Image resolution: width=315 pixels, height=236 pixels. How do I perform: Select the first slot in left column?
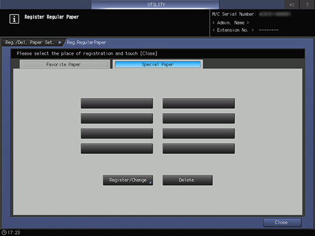point(117,103)
